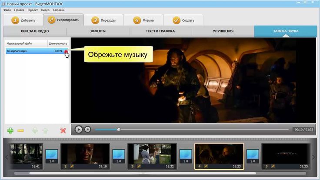Click the Музыкальный файл column header
The width and height of the screenshot is (320, 180).
point(26,43)
